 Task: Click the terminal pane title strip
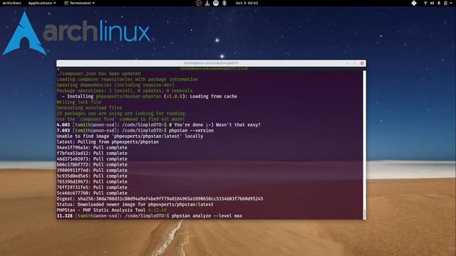(210, 68)
